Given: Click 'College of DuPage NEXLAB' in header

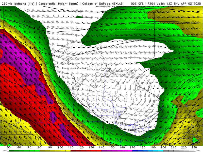Looking at the screenshot, I should [102, 4].
